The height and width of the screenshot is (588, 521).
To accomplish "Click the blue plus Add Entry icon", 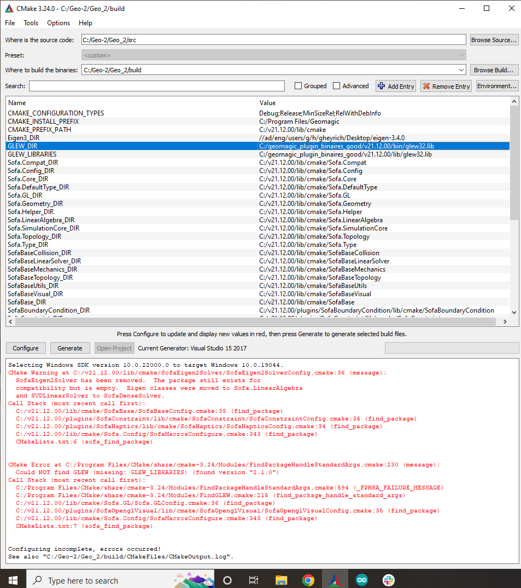I will tap(381, 86).
